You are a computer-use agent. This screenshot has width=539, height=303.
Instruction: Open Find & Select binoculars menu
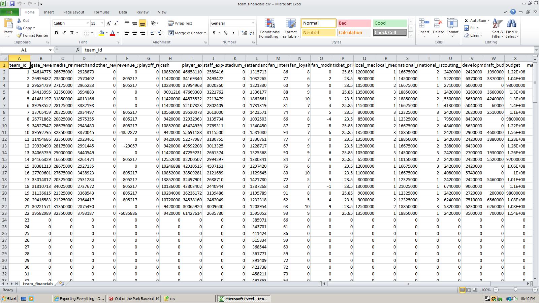coord(512,29)
